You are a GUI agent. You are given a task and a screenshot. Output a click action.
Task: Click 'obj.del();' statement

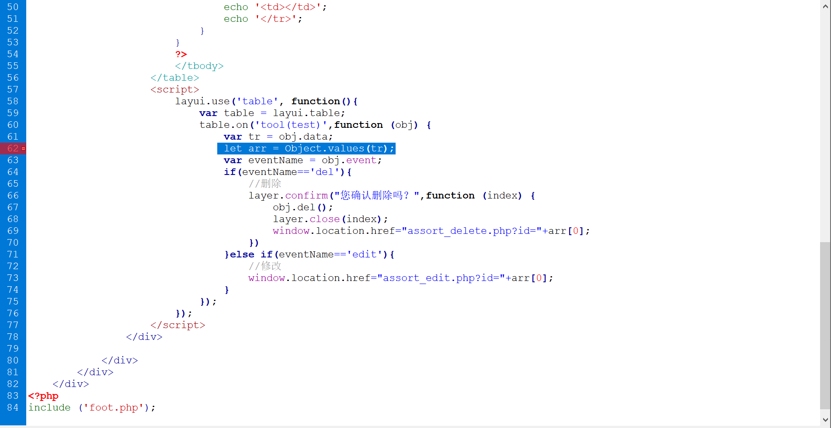pyautogui.click(x=303, y=207)
